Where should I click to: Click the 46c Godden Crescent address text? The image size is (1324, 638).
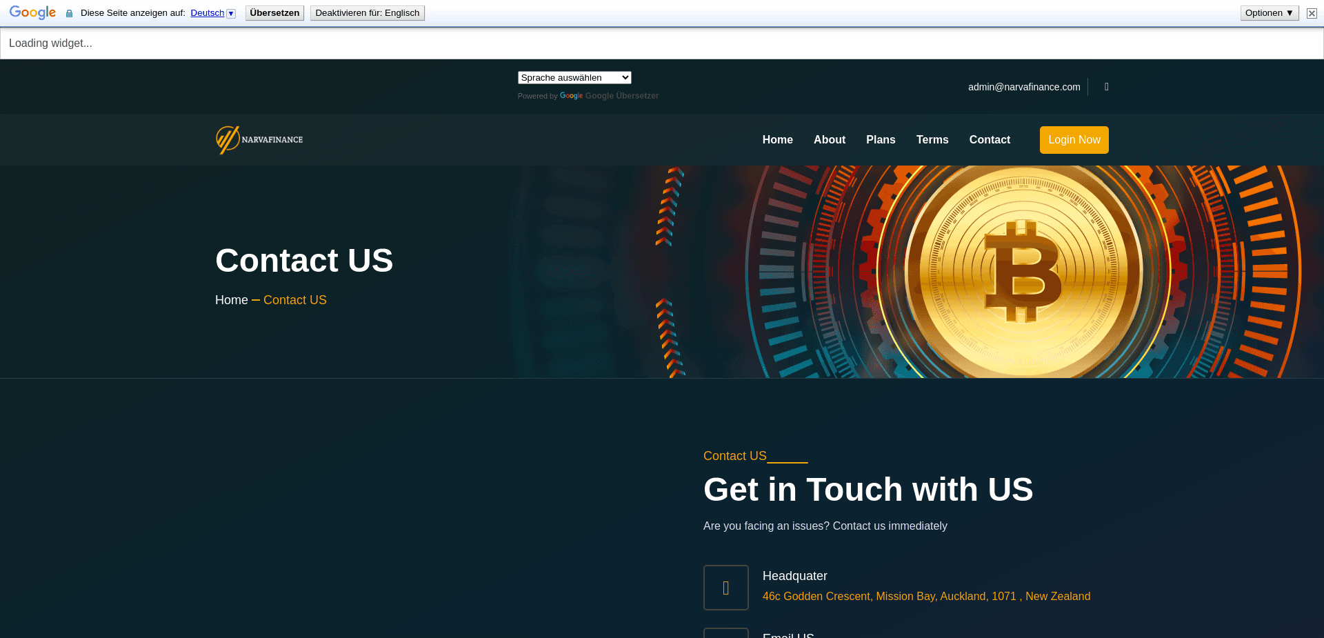(925, 596)
